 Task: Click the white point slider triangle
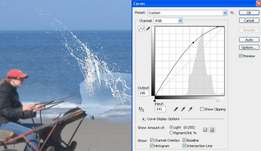click(x=218, y=101)
